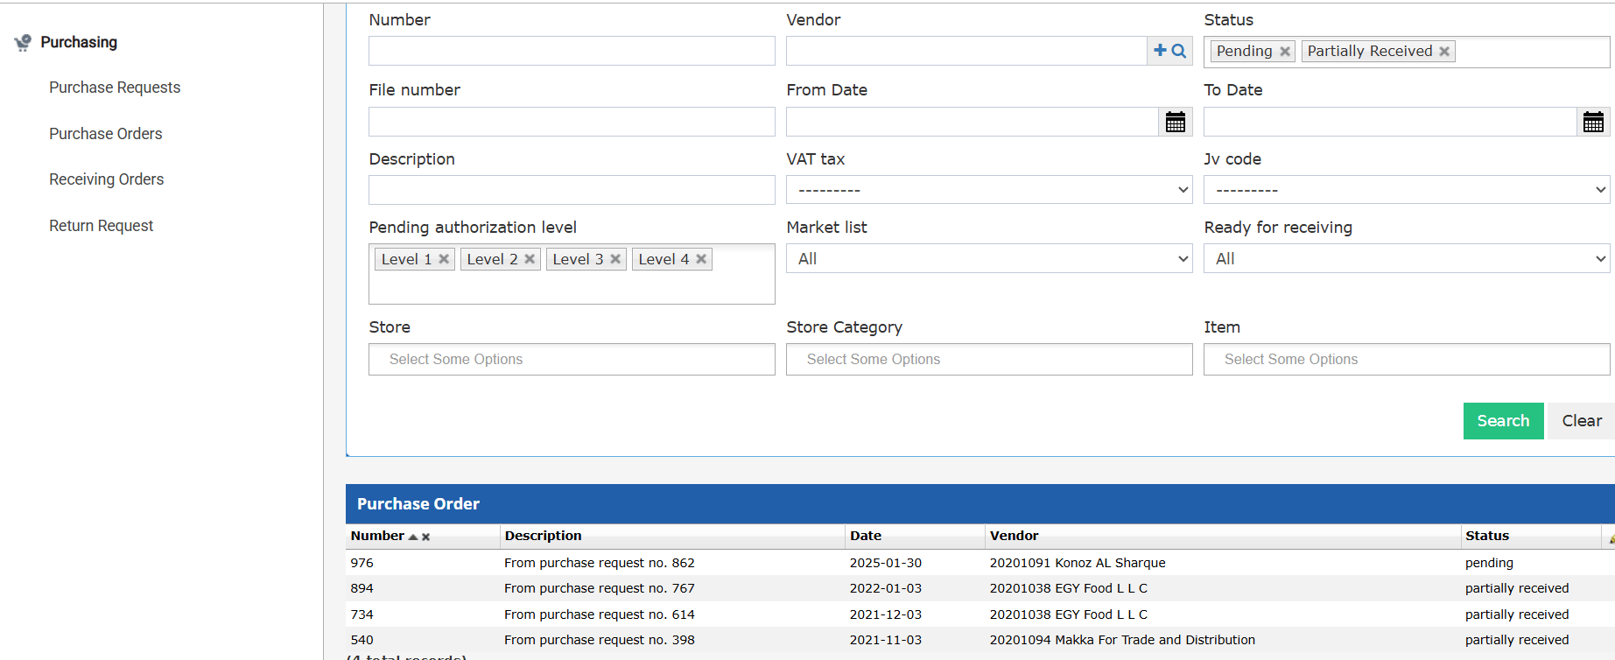Select order number 976

pos(362,563)
